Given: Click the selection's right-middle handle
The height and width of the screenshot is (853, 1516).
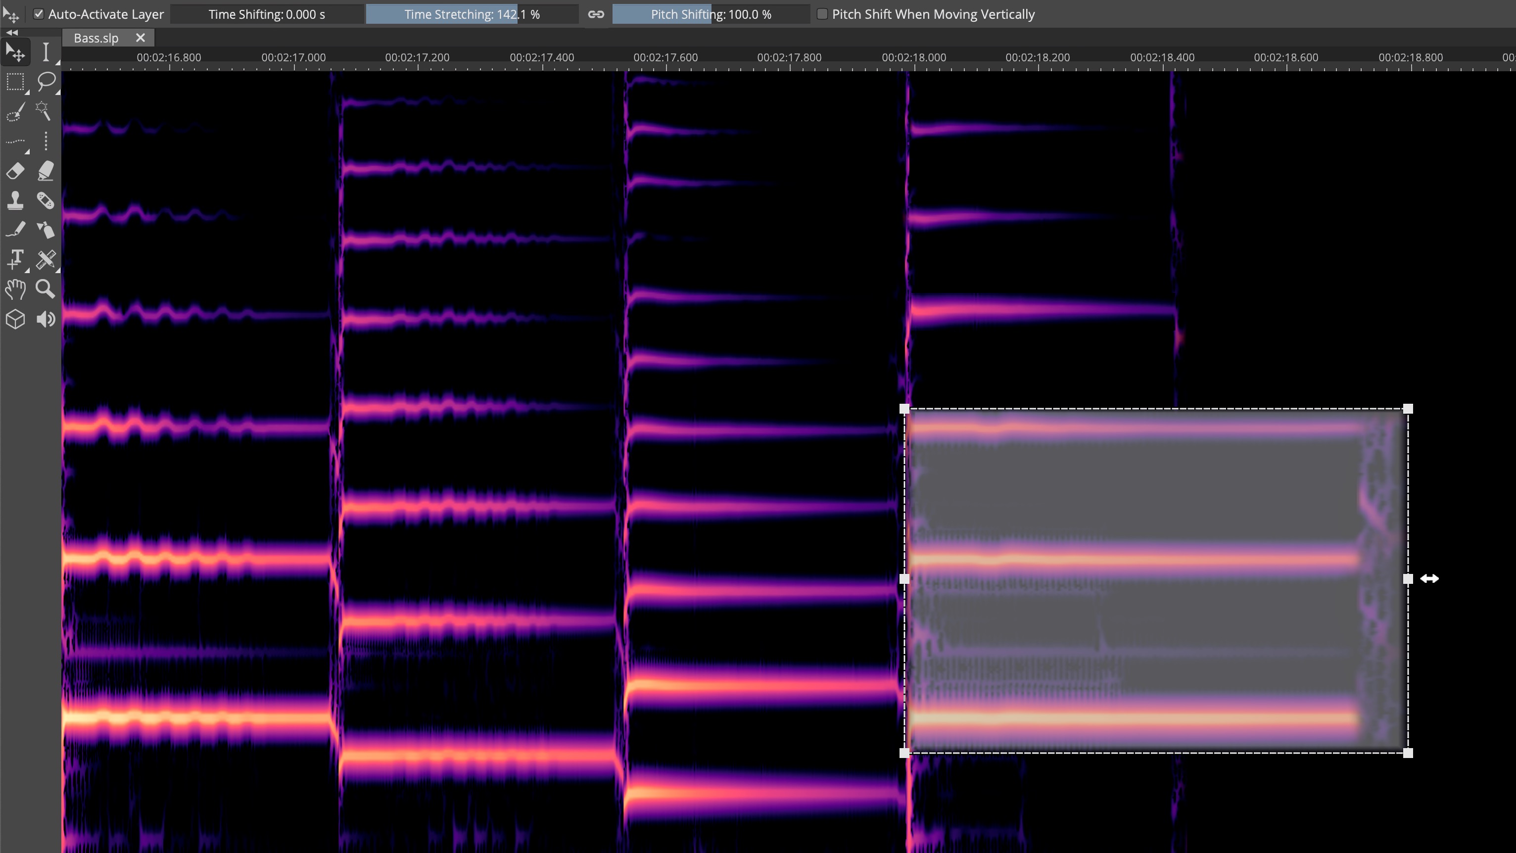Looking at the screenshot, I should 1408,579.
